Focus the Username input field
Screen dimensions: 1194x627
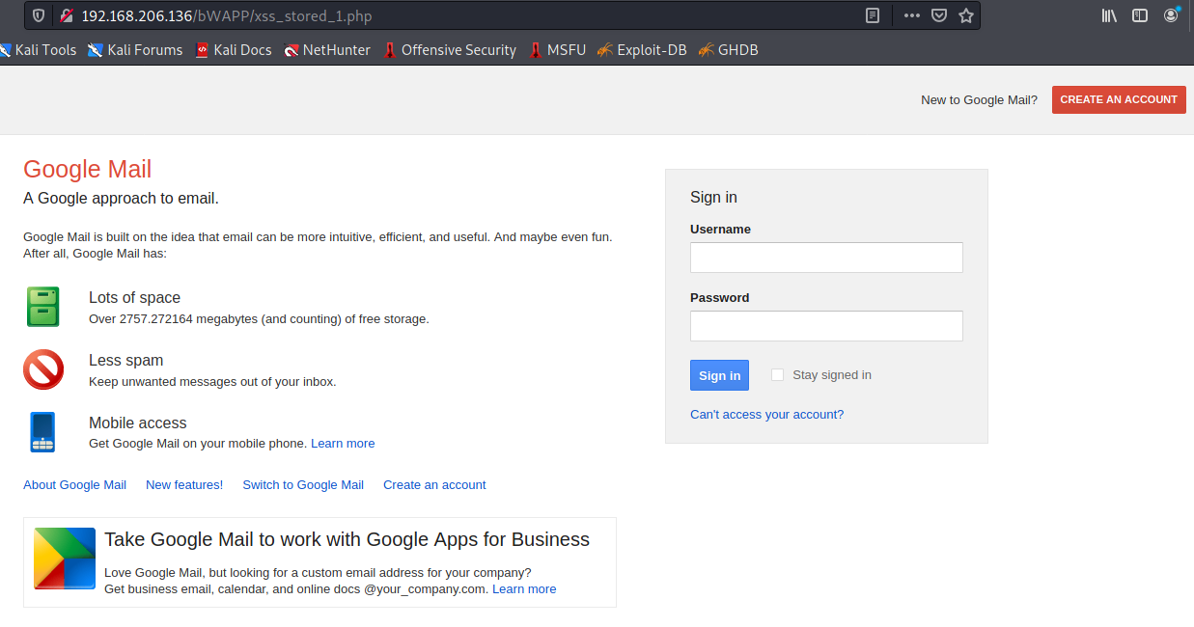(x=826, y=258)
